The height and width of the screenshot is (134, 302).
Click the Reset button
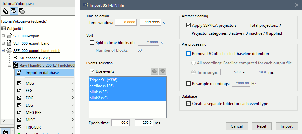tap(262, 126)
